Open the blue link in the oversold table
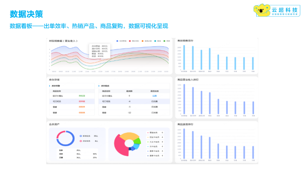Viewport: 301px width, 173px height. pyautogui.click(x=154, y=96)
